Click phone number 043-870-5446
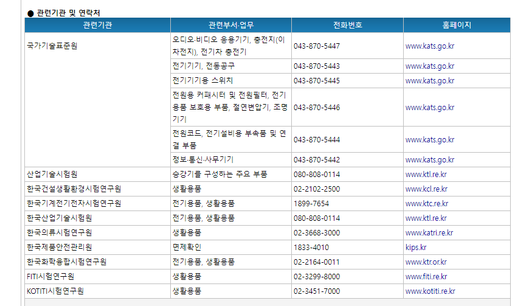Image resolution: width=529 pixels, height=306 pixels. (316, 107)
